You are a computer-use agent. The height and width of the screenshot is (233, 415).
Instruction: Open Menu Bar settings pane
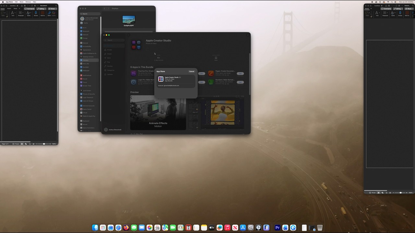coord(90,64)
